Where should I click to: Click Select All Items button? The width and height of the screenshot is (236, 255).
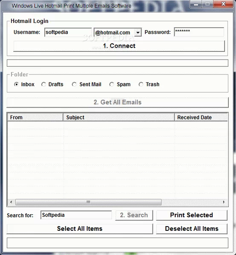click(80, 229)
